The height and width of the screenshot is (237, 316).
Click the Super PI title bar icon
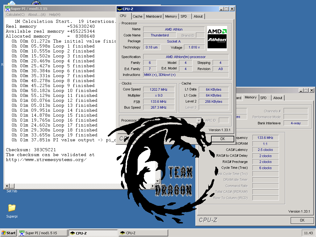(7, 9)
